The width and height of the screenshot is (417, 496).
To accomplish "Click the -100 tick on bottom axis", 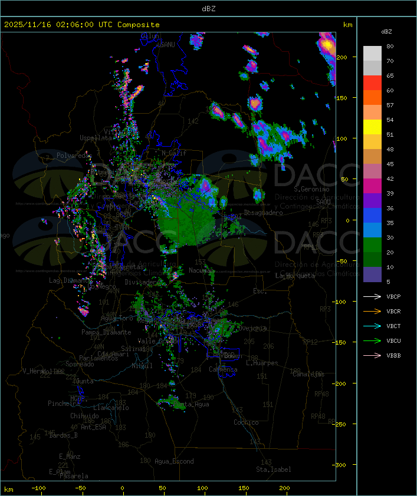I will click(38, 488).
